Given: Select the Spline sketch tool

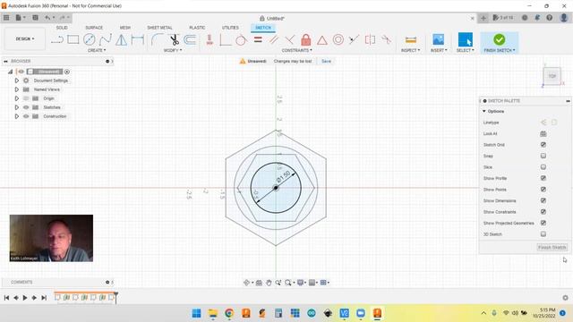Looking at the screenshot, I should pyautogui.click(x=106, y=39).
